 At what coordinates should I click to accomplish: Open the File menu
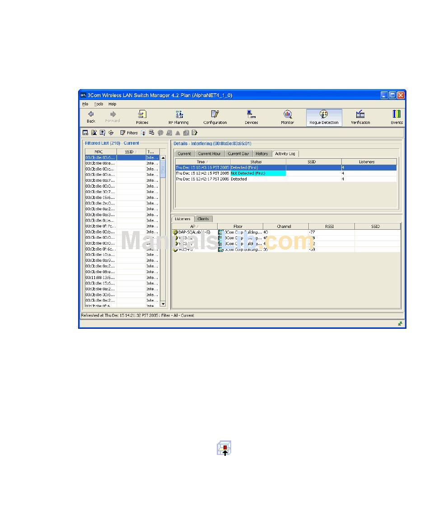(85, 104)
